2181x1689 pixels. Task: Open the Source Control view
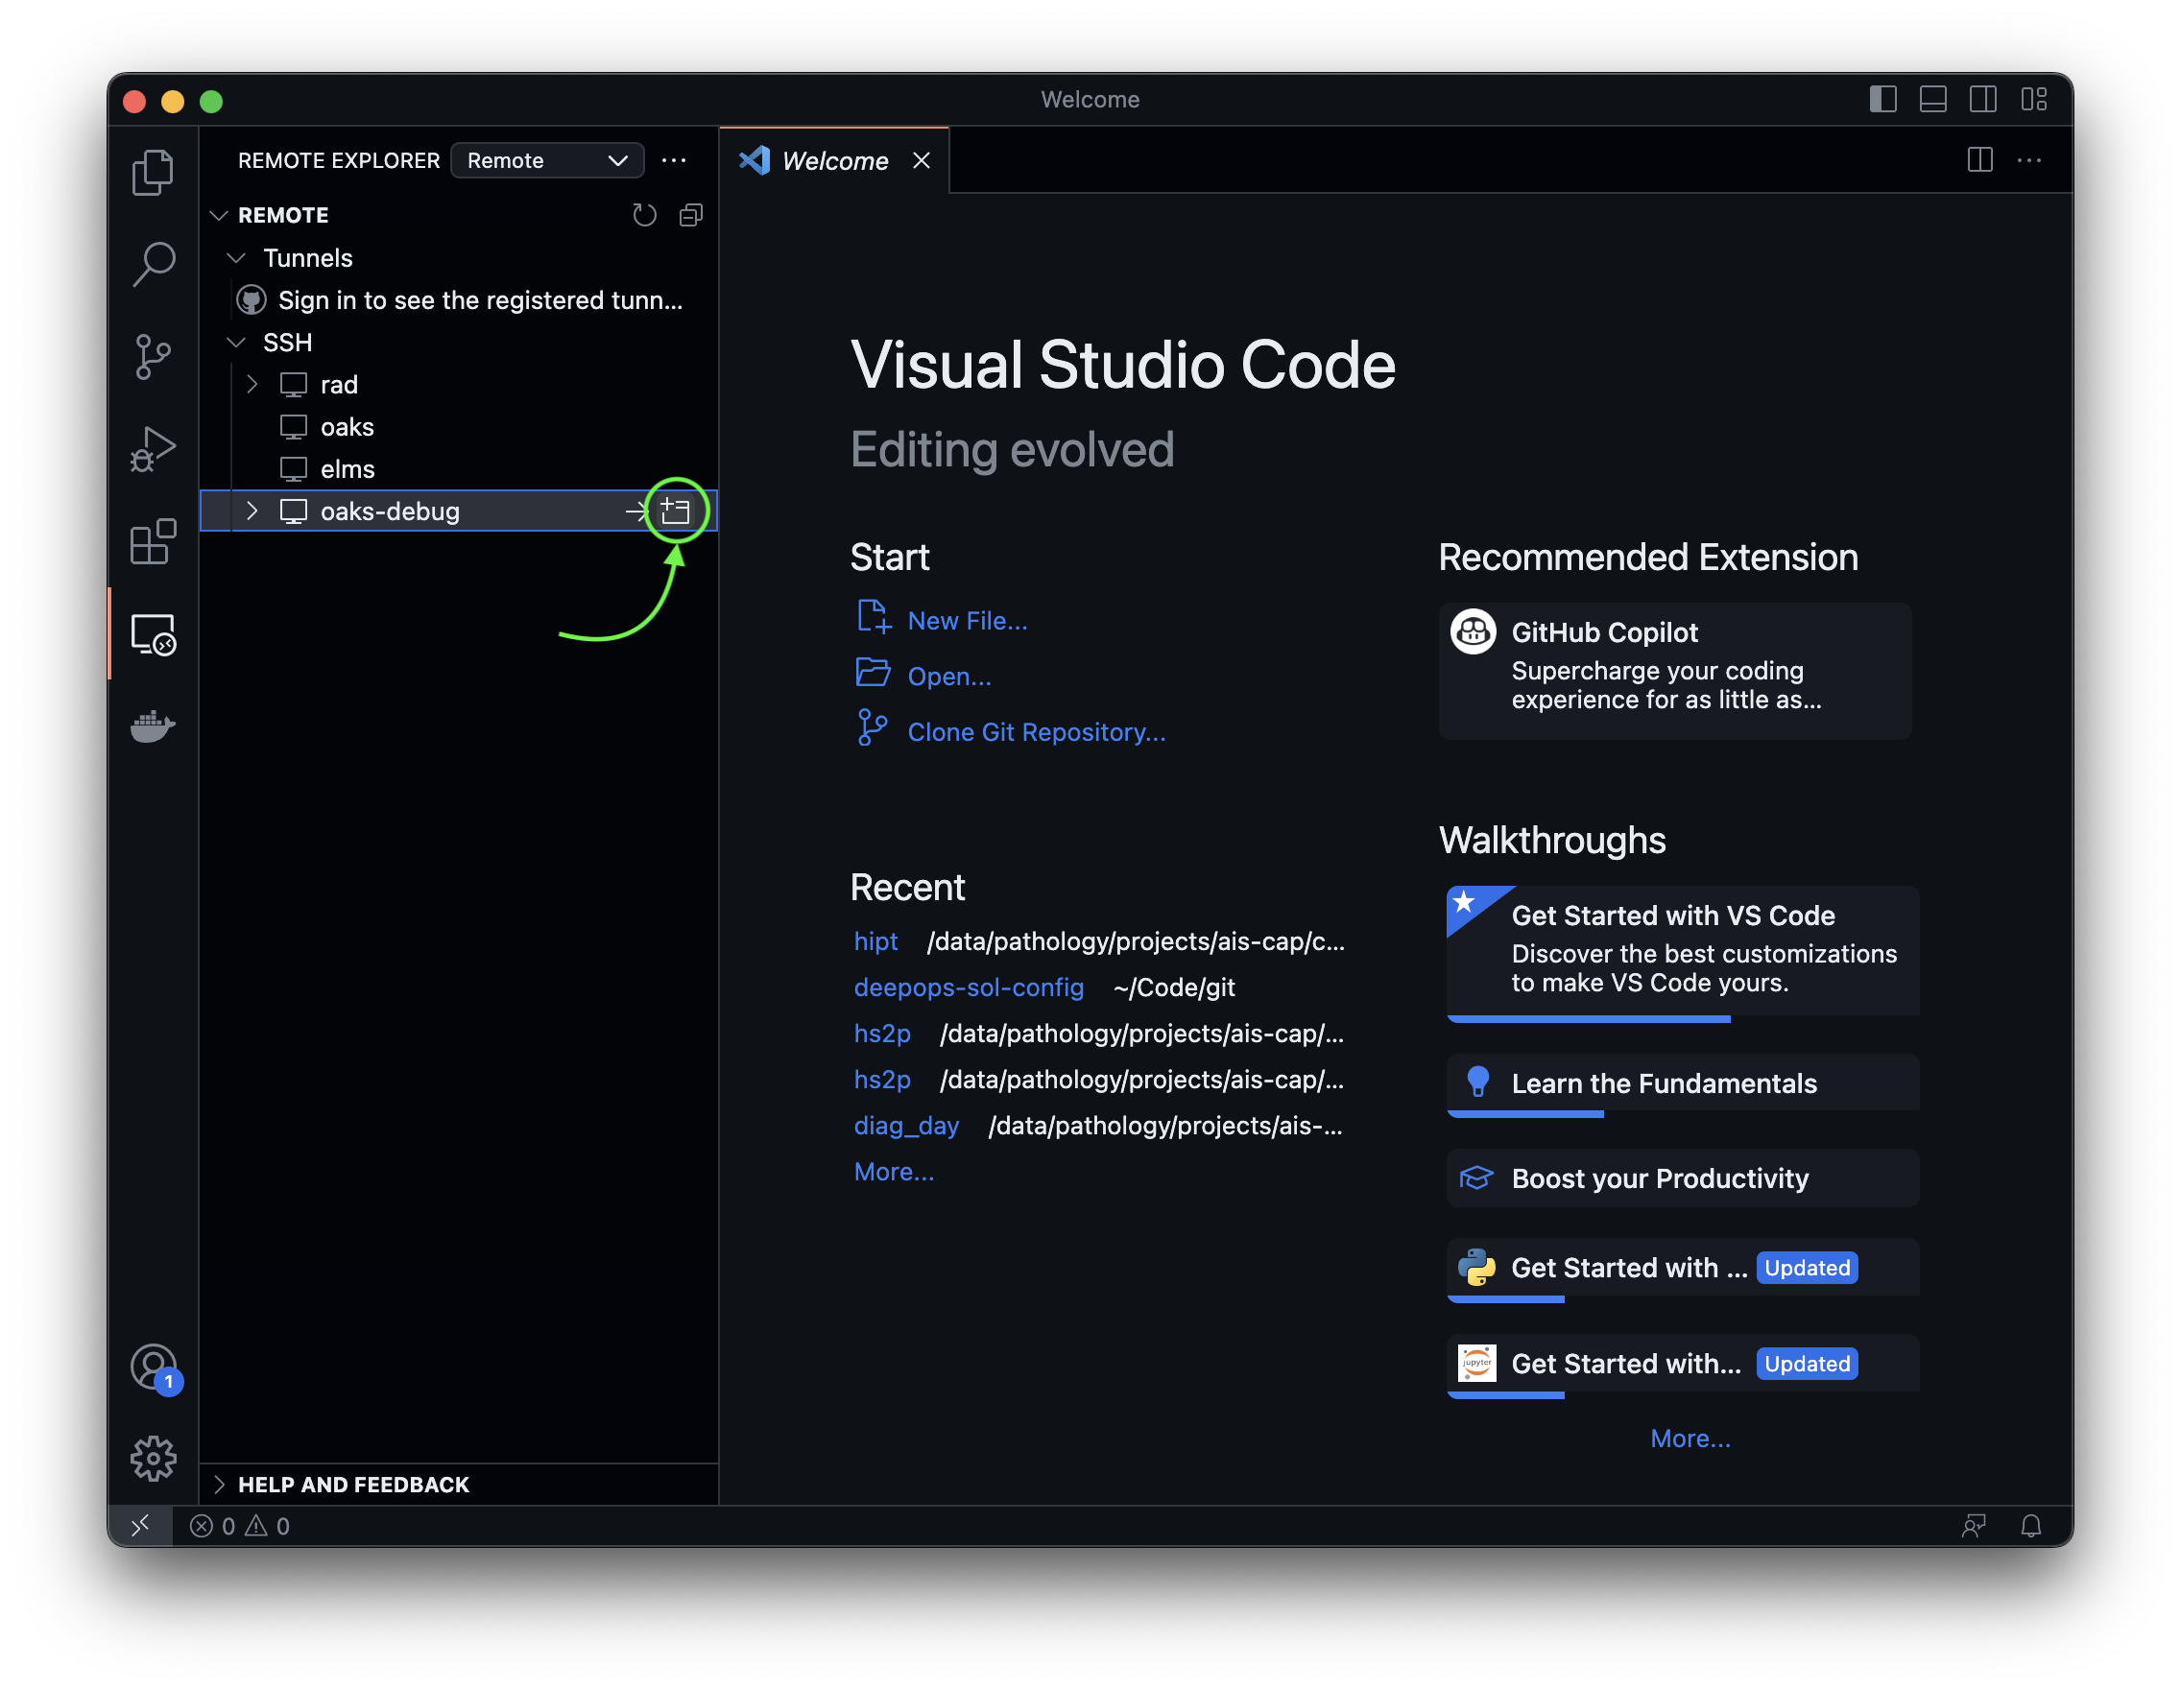tap(153, 356)
